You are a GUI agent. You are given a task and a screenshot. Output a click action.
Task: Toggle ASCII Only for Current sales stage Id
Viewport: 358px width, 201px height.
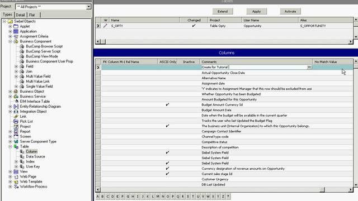coord(167,174)
